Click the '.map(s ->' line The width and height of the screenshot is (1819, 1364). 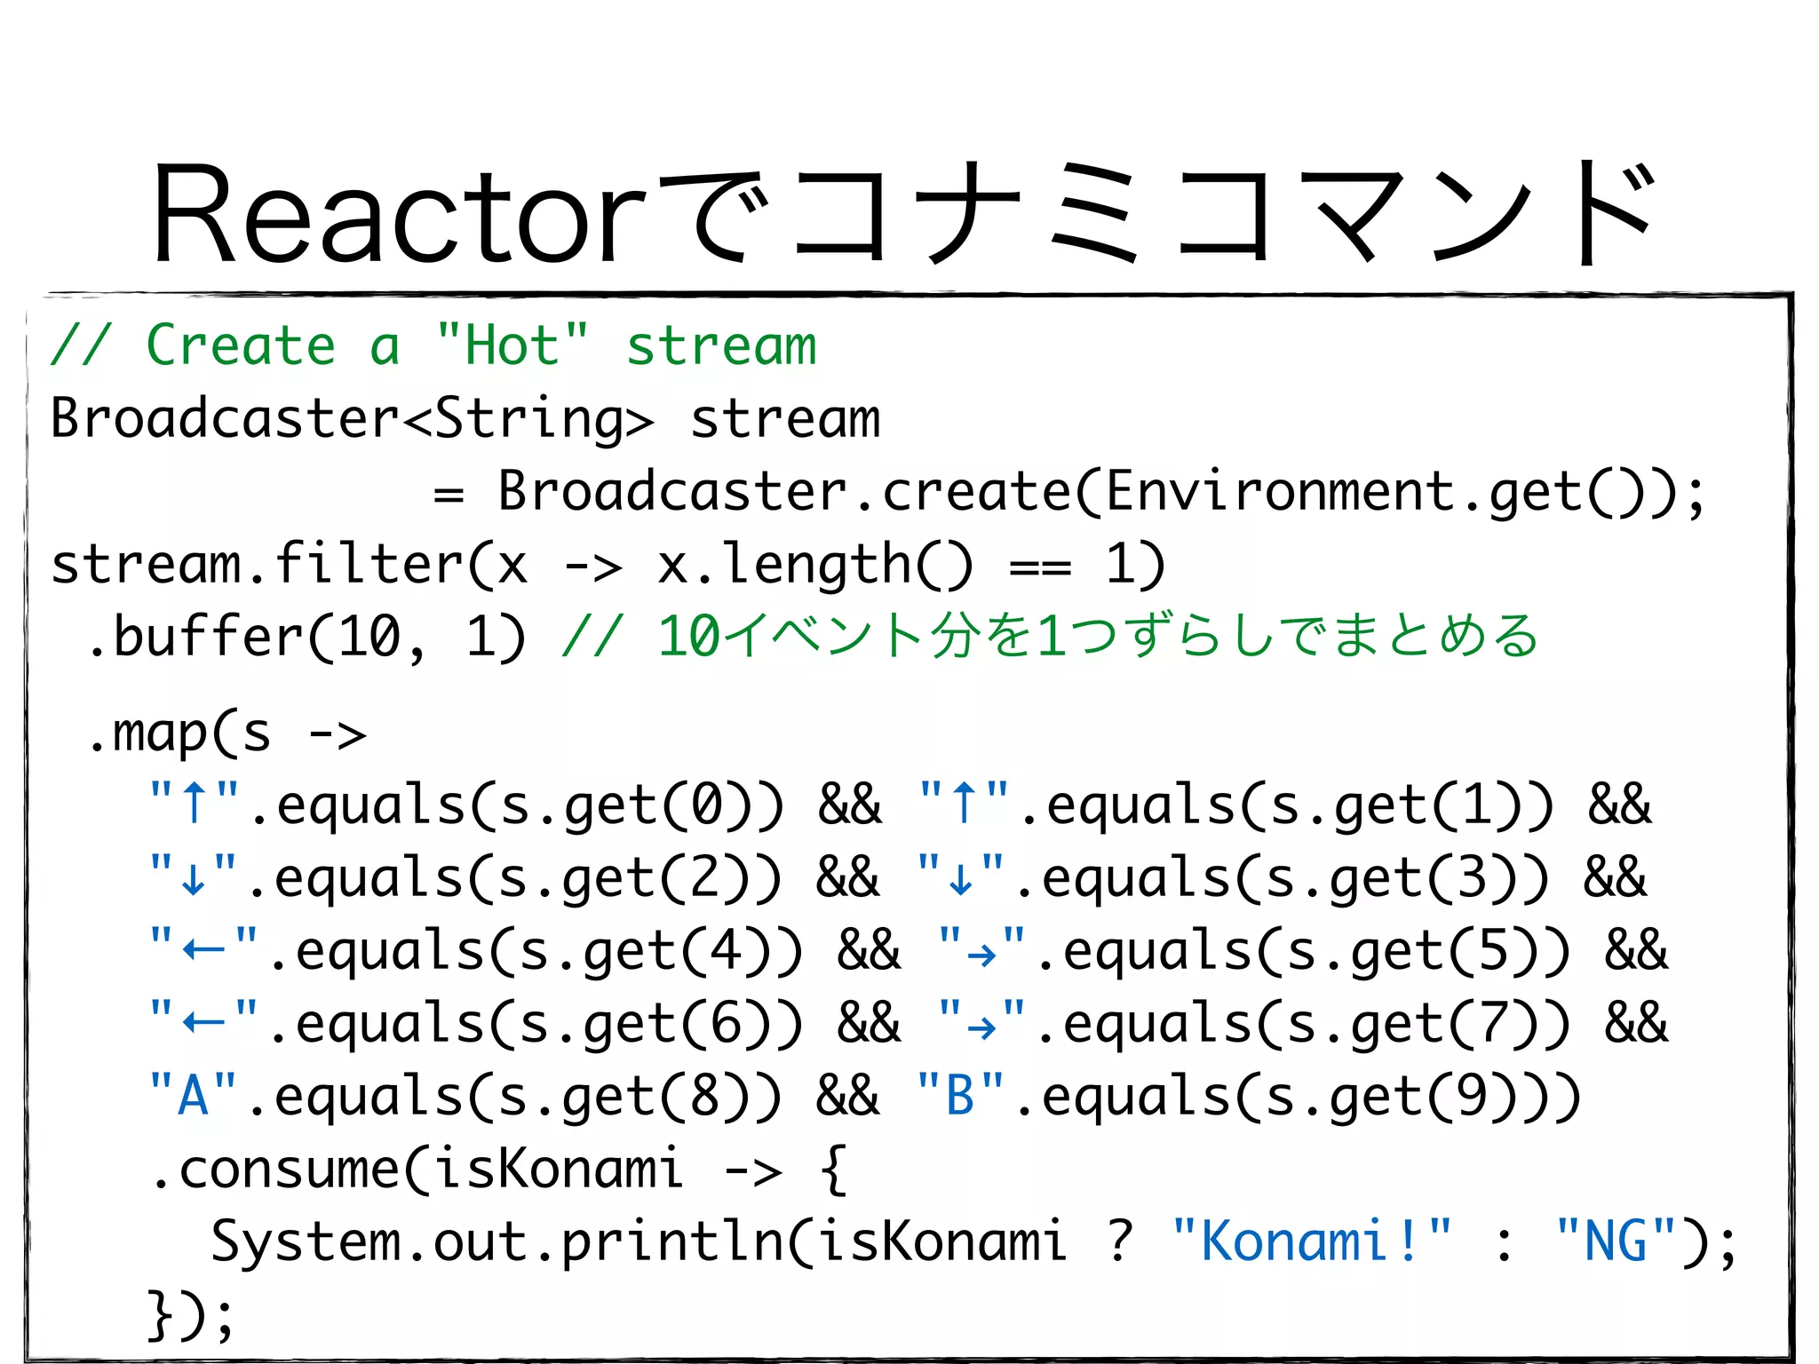tap(226, 735)
